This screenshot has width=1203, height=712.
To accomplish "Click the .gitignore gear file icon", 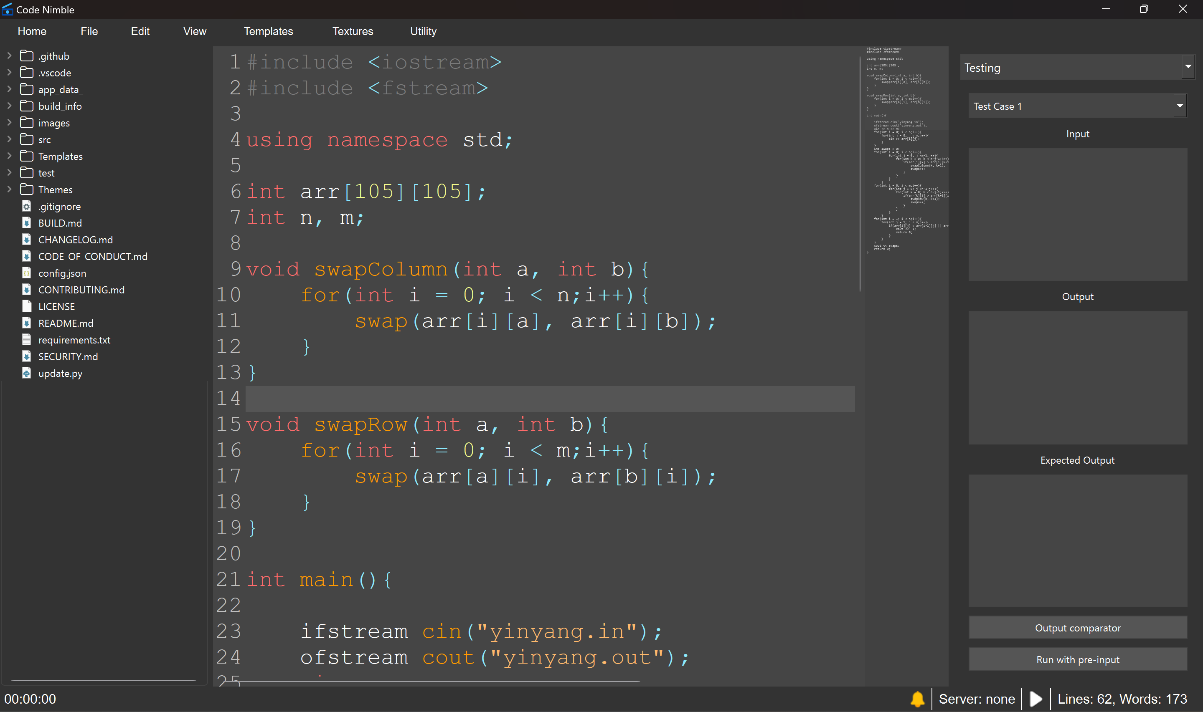I will (x=27, y=206).
